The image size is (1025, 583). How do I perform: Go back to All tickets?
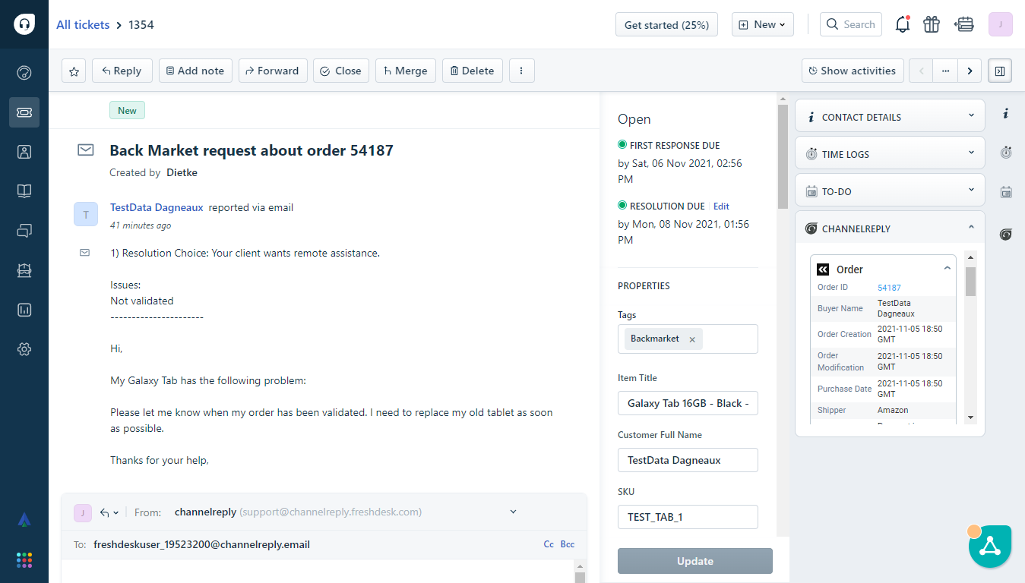tap(83, 24)
